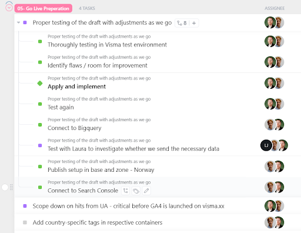Open assignee avatars for Connect to Bigquery

point(274,125)
